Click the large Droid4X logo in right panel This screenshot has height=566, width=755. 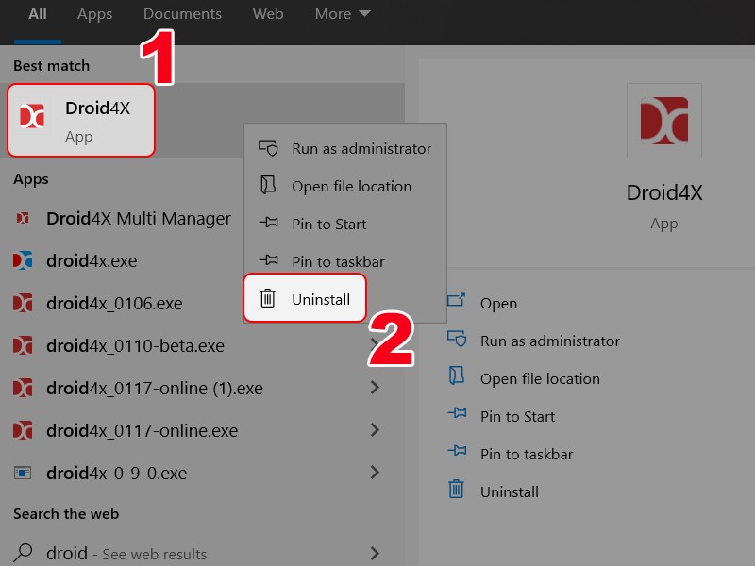(x=663, y=121)
